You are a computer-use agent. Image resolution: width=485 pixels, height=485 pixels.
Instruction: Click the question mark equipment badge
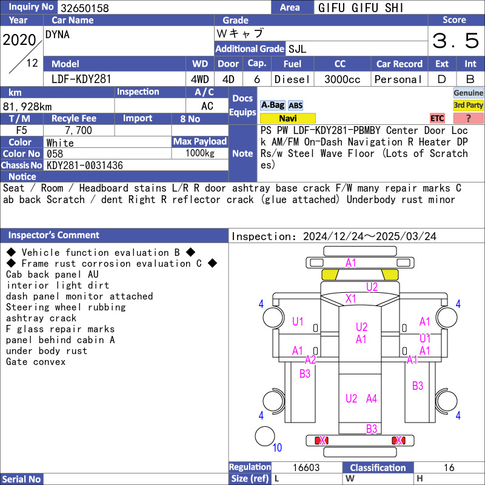[468, 118]
